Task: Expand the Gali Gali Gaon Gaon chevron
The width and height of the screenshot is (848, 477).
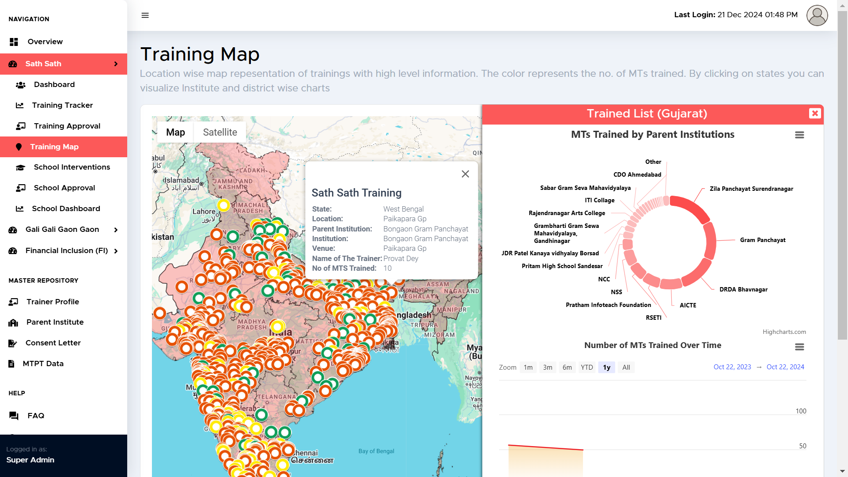Action: pyautogui.click(x=116, y=230)
